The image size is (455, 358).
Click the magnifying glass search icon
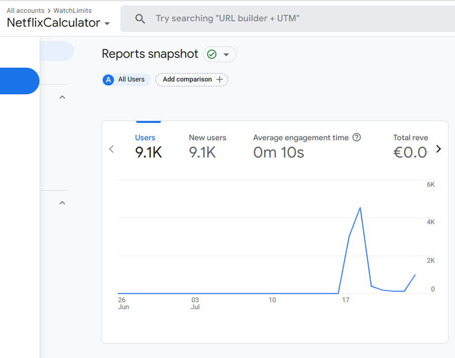(140, 19)
